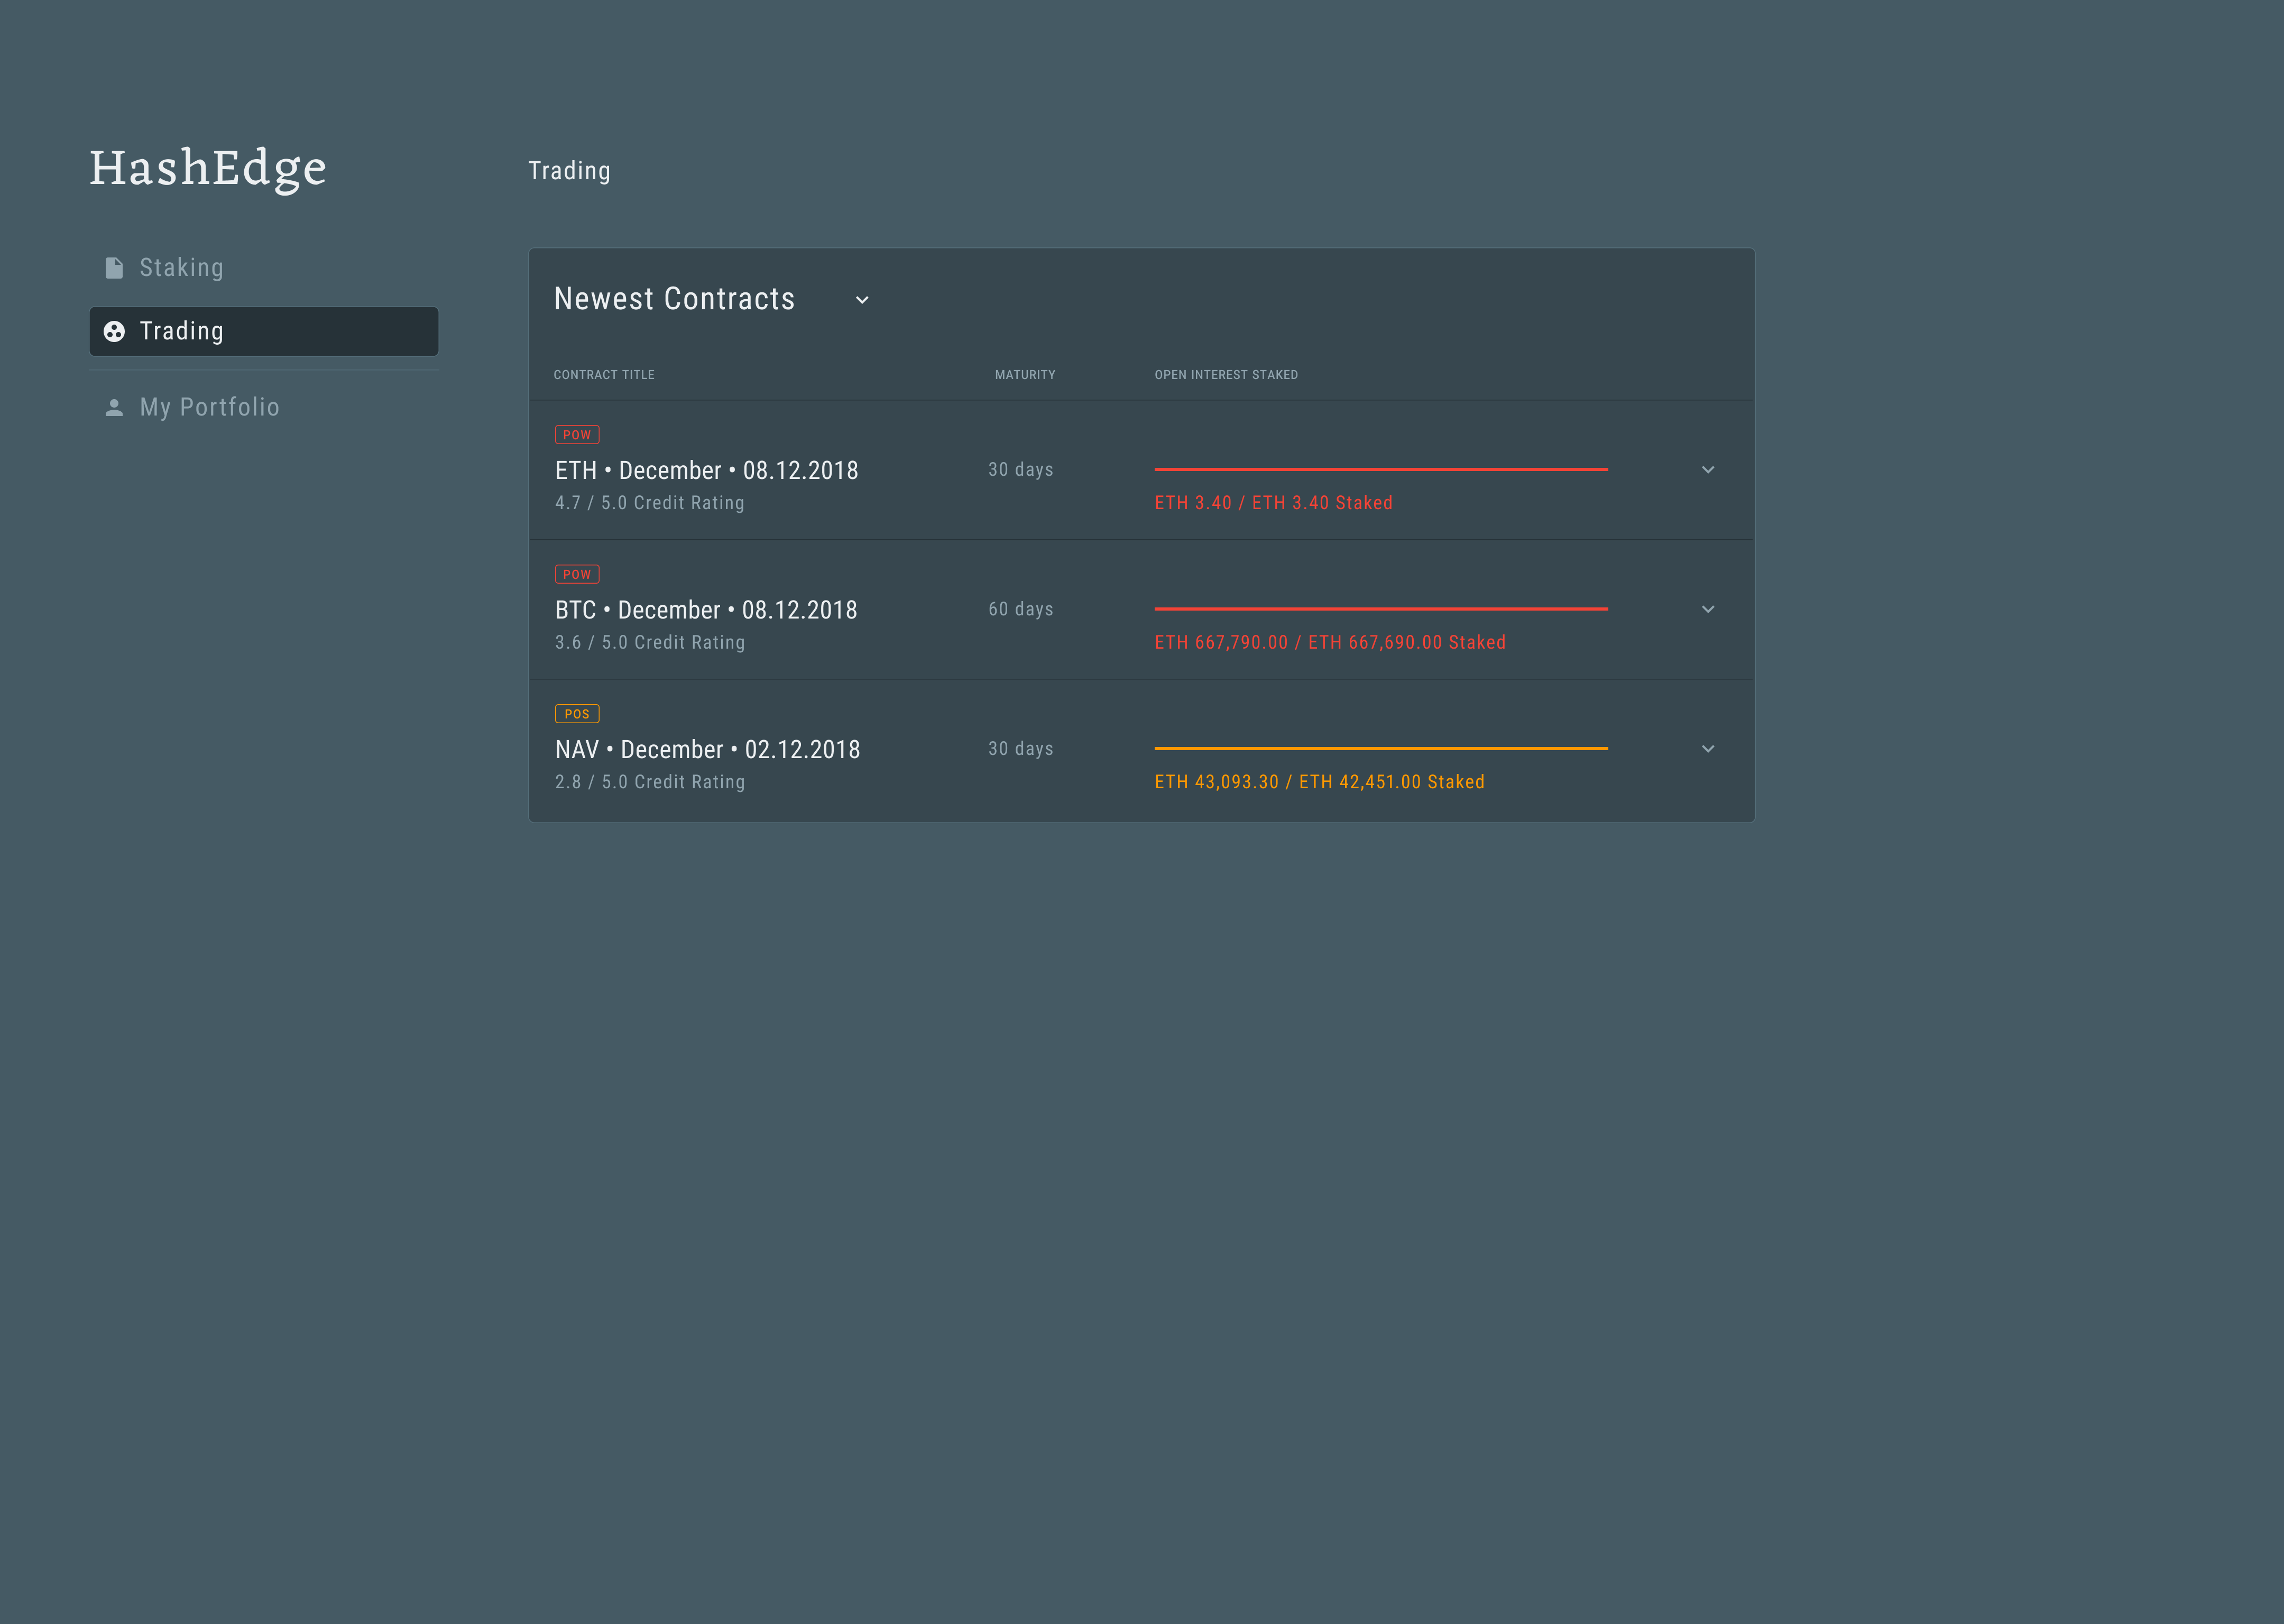Open the Newest Contracts dropdown chevron
The image size is (2284, 1624).
[x=862, y=300]
